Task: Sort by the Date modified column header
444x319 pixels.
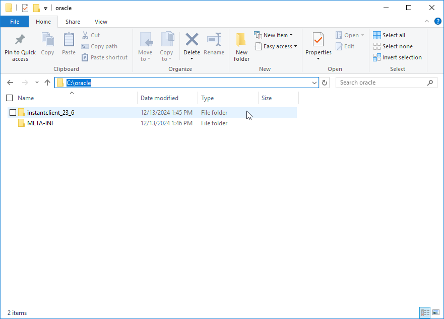Action: [x=159, y=98]
